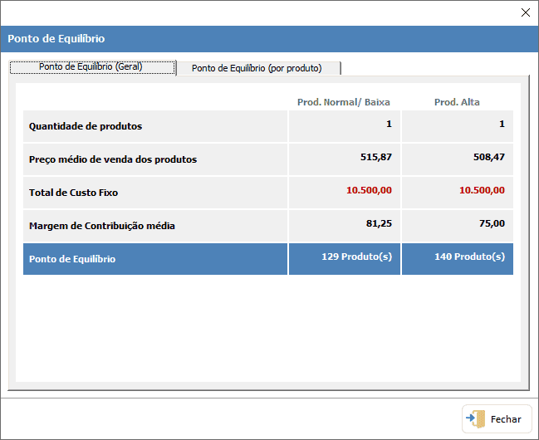539x440 pixels.
Task: Click quantity 1 under Prod. Alta
Action: coord(502,124)
